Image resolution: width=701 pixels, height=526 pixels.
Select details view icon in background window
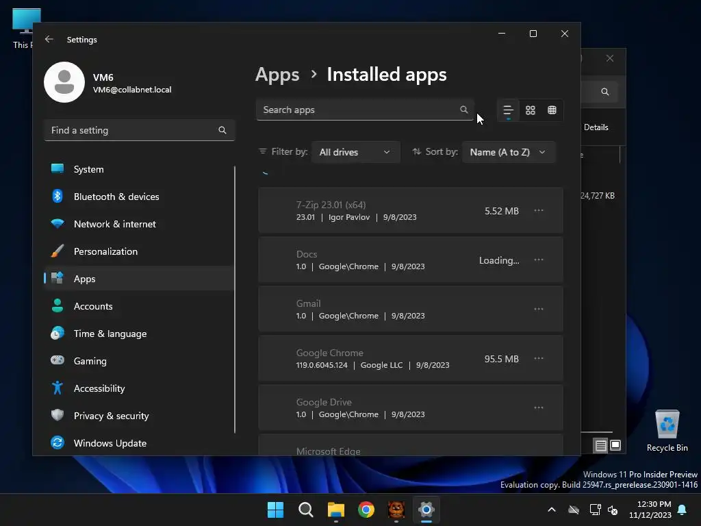click(x=601, y=445)
